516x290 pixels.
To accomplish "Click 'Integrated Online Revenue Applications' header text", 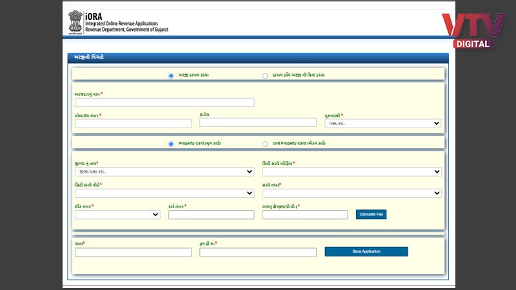I will click(x=122, y=24).
